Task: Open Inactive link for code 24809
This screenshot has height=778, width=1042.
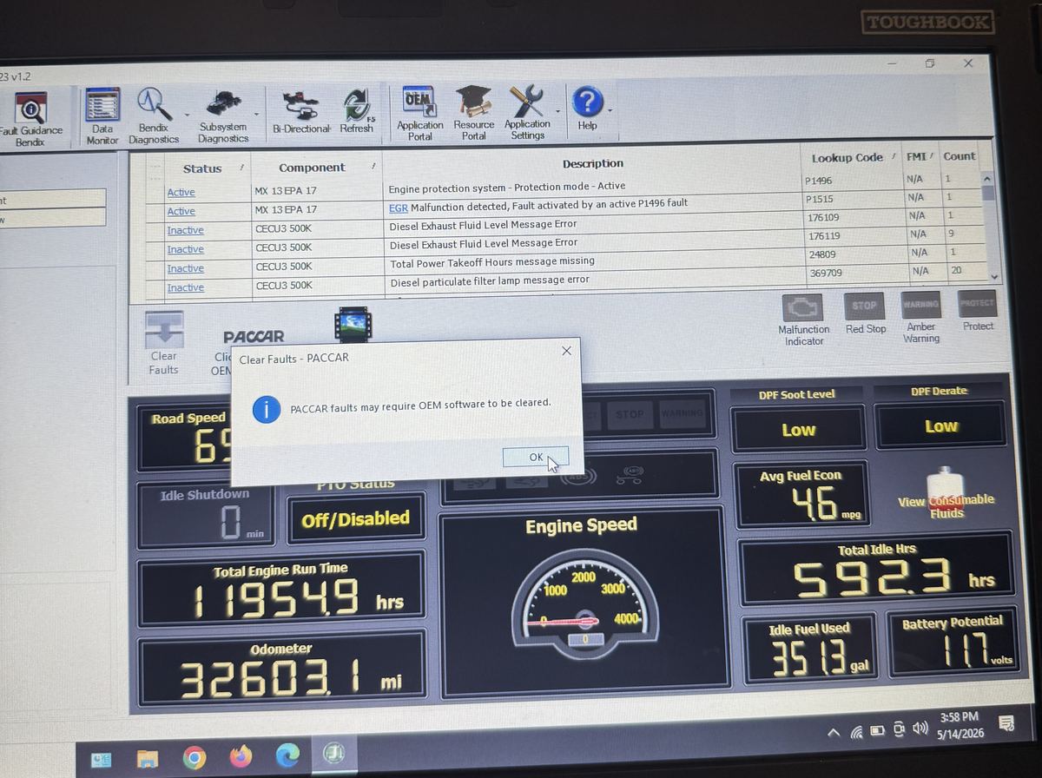Action: [x=185, y=268]
